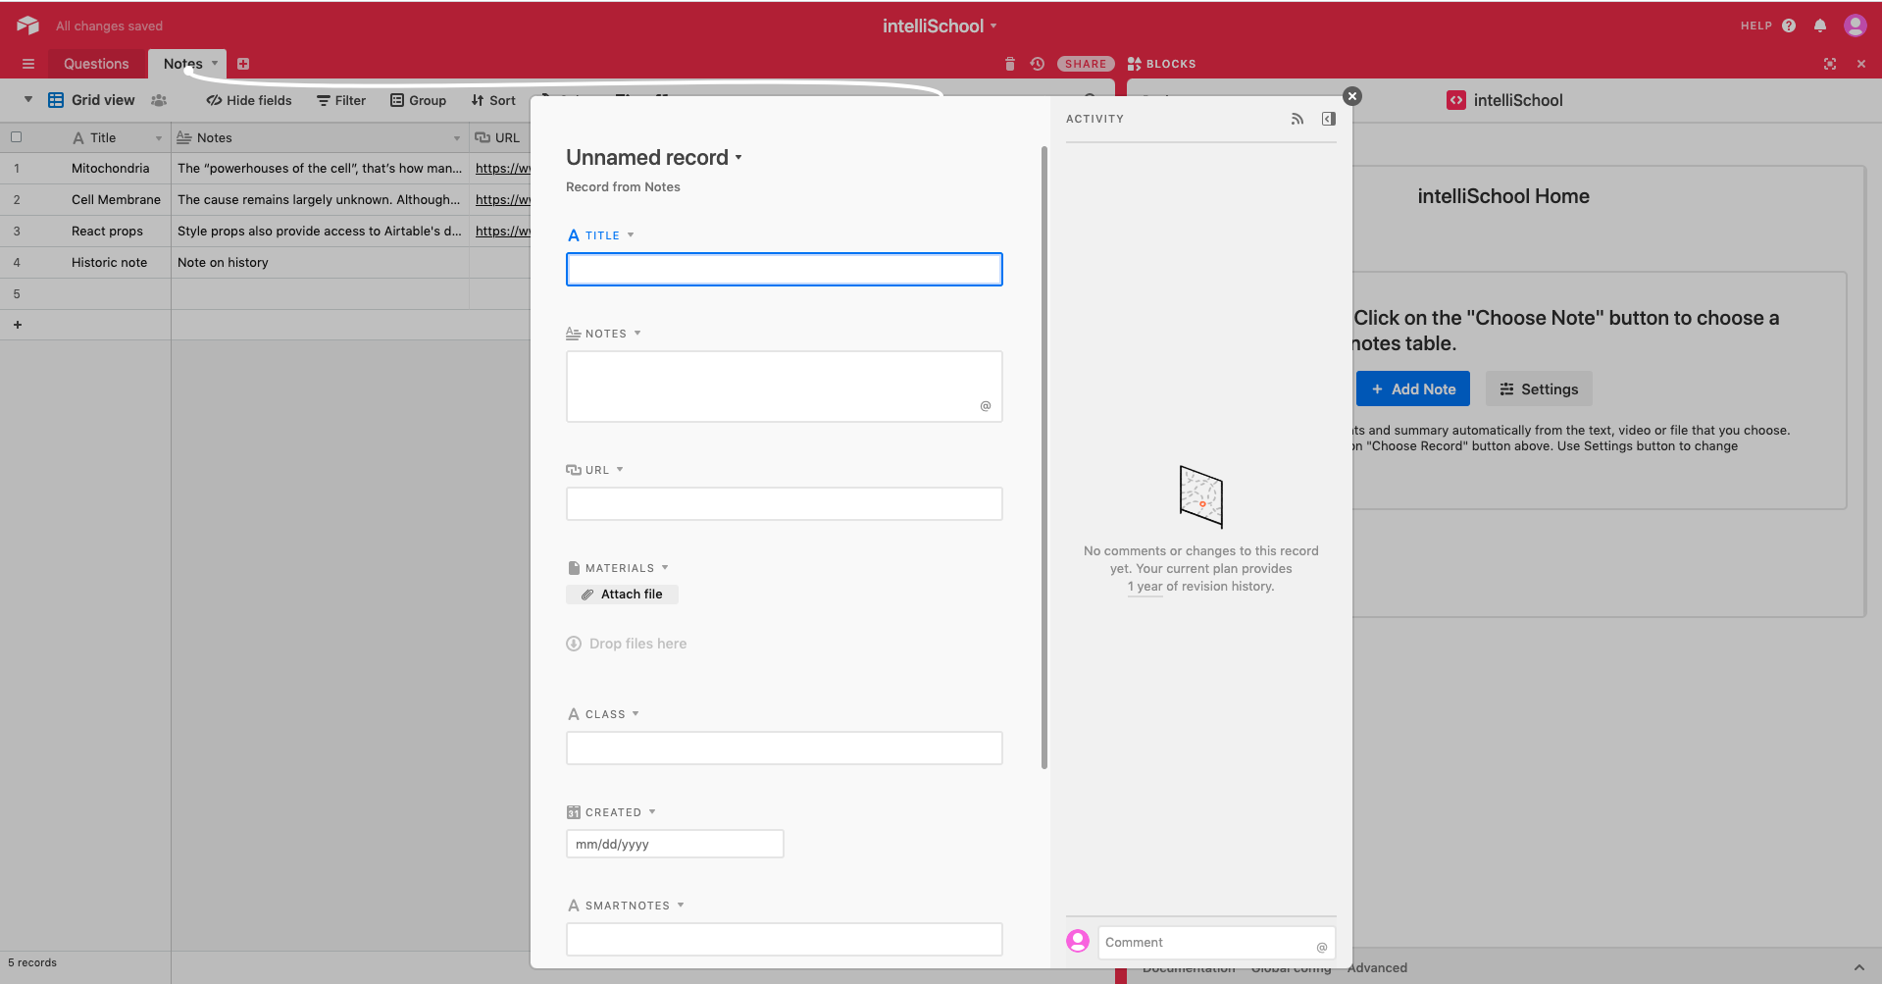1882x984 pixels.
Task: Open Notes tab dropdown arrow
Action: coord(215,63)
